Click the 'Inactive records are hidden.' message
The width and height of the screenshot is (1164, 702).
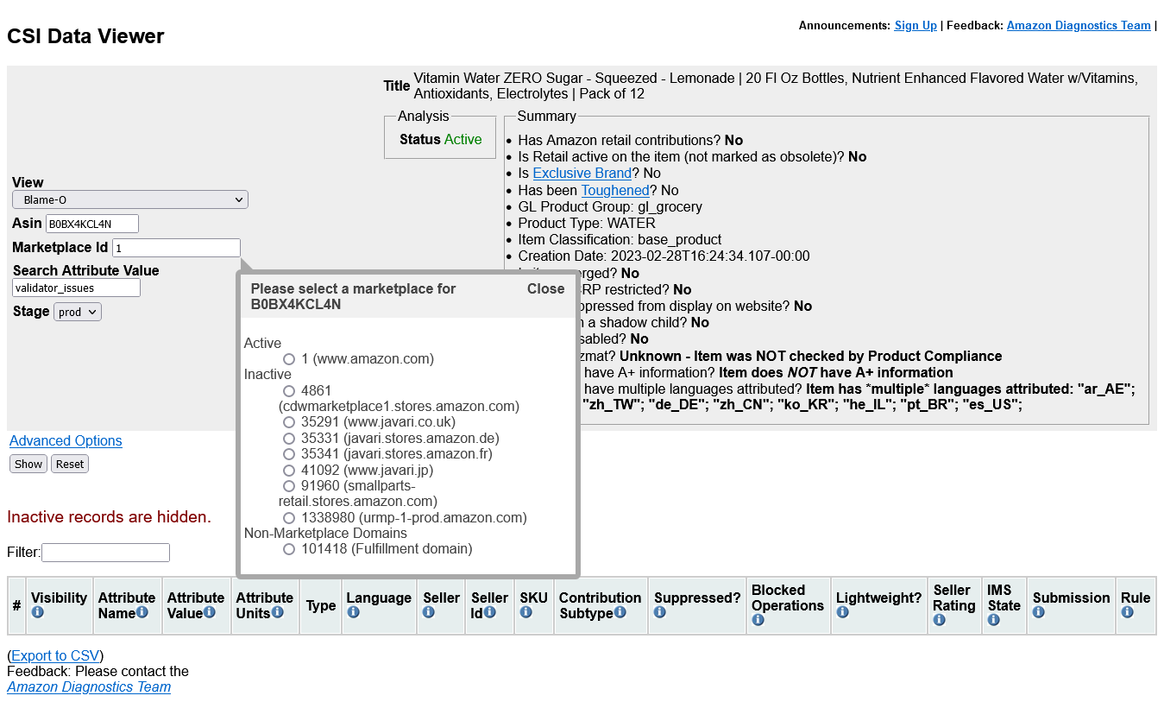pos(109,517)
